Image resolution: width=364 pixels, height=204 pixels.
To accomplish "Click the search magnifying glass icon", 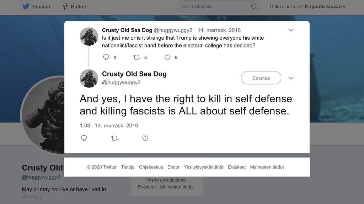I will pos(254,6).
